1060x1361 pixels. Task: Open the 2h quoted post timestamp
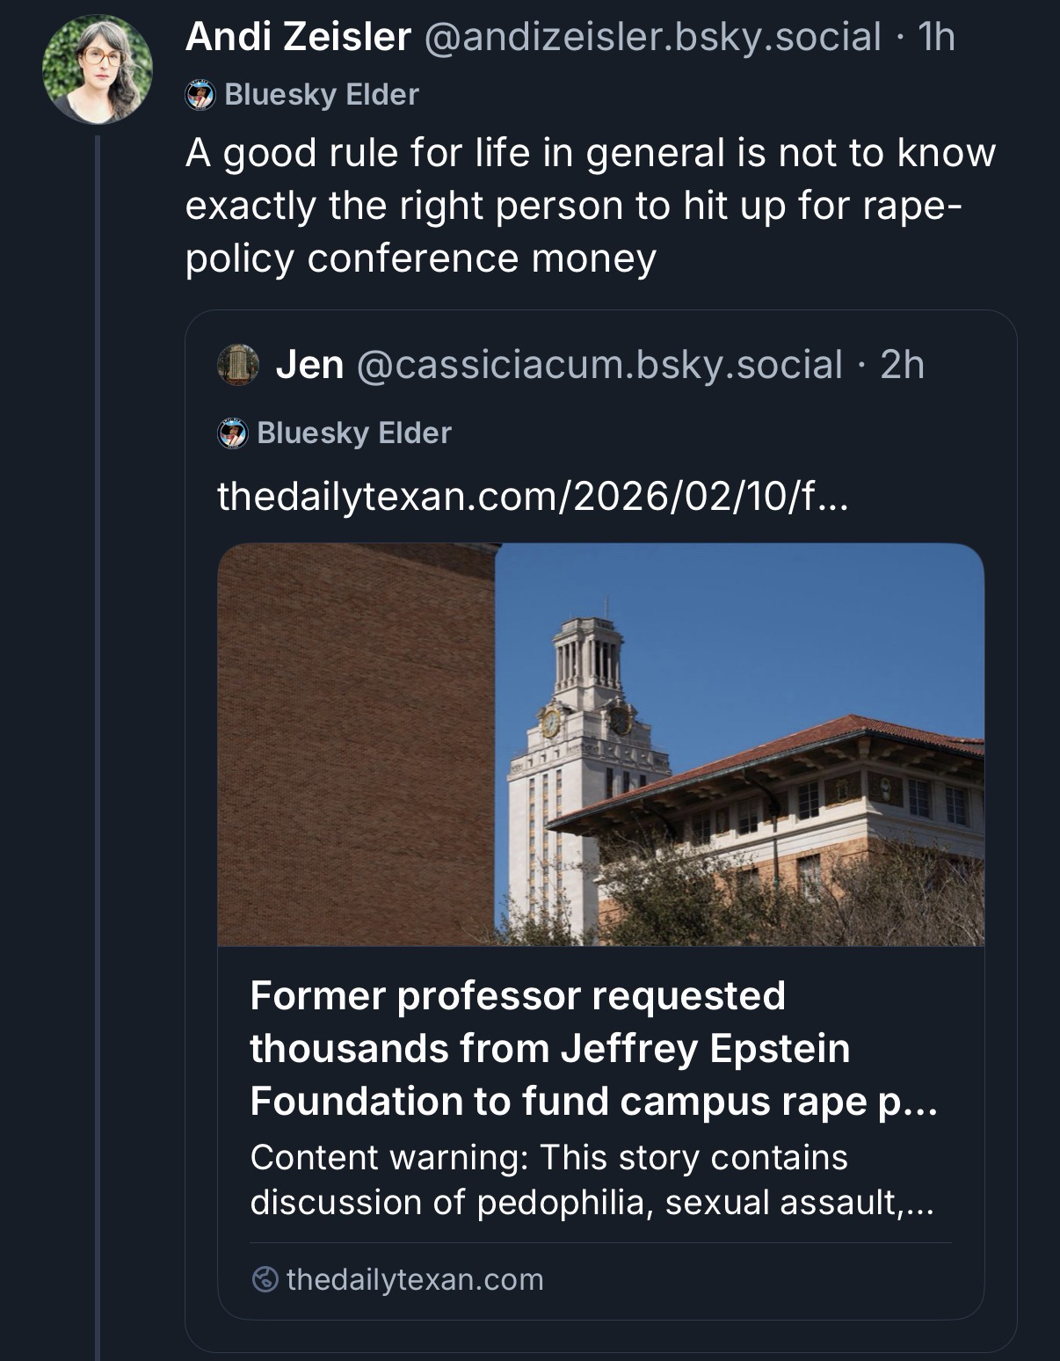tap(902, 364)
